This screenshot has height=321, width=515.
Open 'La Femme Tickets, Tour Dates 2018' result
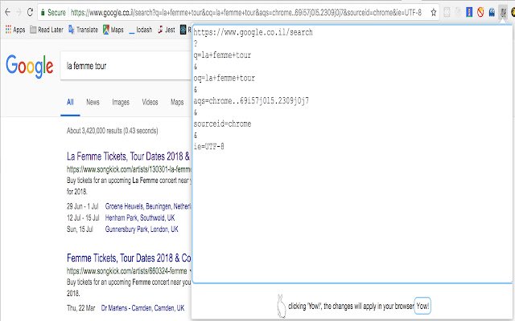[129, 156]
